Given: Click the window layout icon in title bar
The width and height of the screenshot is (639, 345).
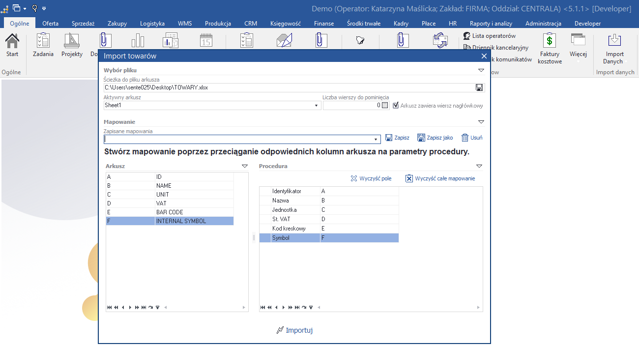Looking at the screenshot, I should click(17, 8).
